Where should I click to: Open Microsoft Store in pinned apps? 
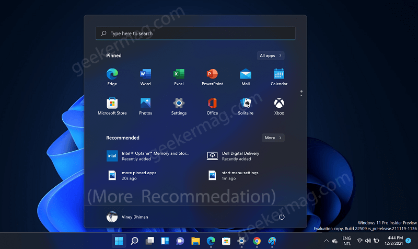112,106
